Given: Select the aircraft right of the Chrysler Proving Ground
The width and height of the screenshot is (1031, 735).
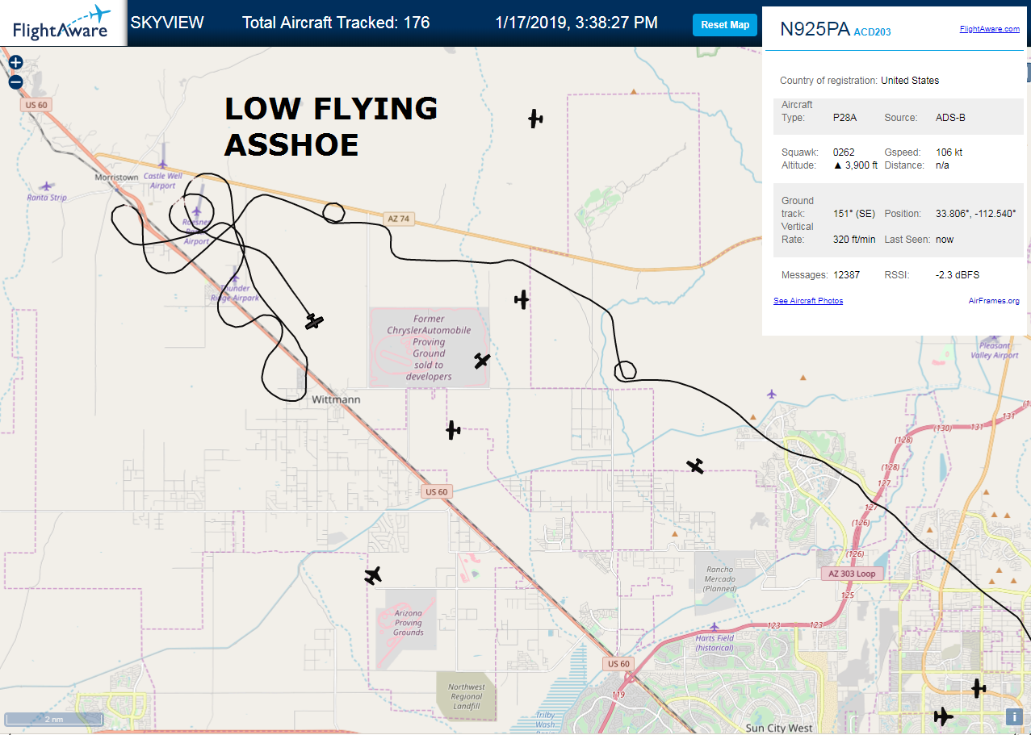Looking at the screenshot, I should pos(522,299).
